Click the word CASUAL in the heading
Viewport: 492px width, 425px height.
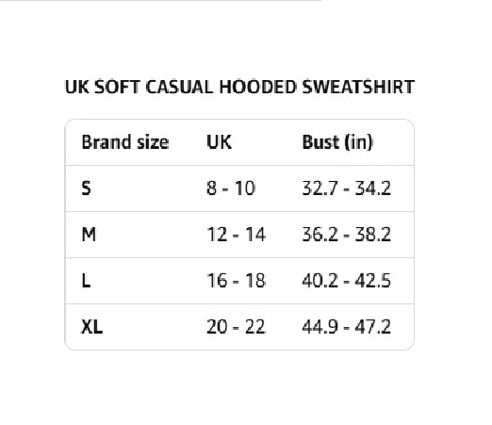coord(179,87)
